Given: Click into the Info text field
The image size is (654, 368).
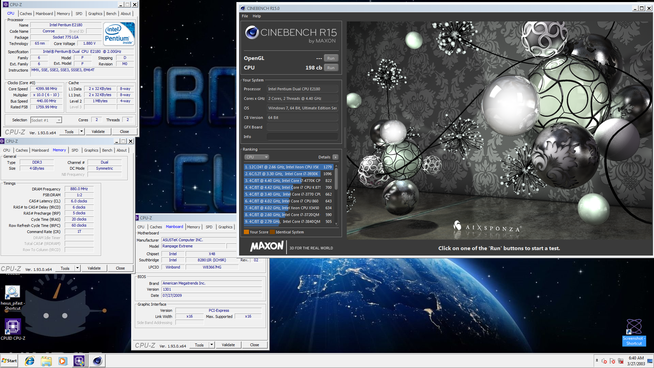Looking at the screenshot, I should (302, 137).
